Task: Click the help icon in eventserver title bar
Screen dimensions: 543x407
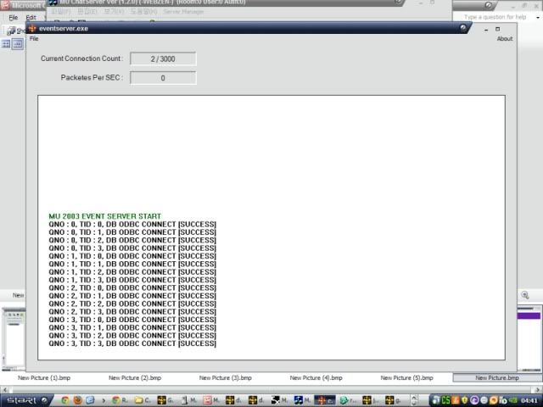Action: pos(463,28)
